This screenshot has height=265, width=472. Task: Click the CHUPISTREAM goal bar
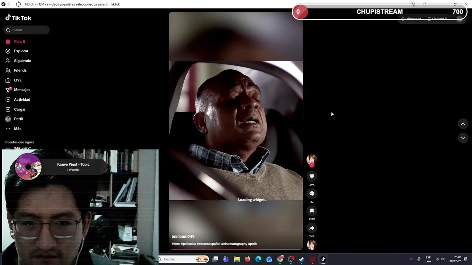(x=379, y=12)
